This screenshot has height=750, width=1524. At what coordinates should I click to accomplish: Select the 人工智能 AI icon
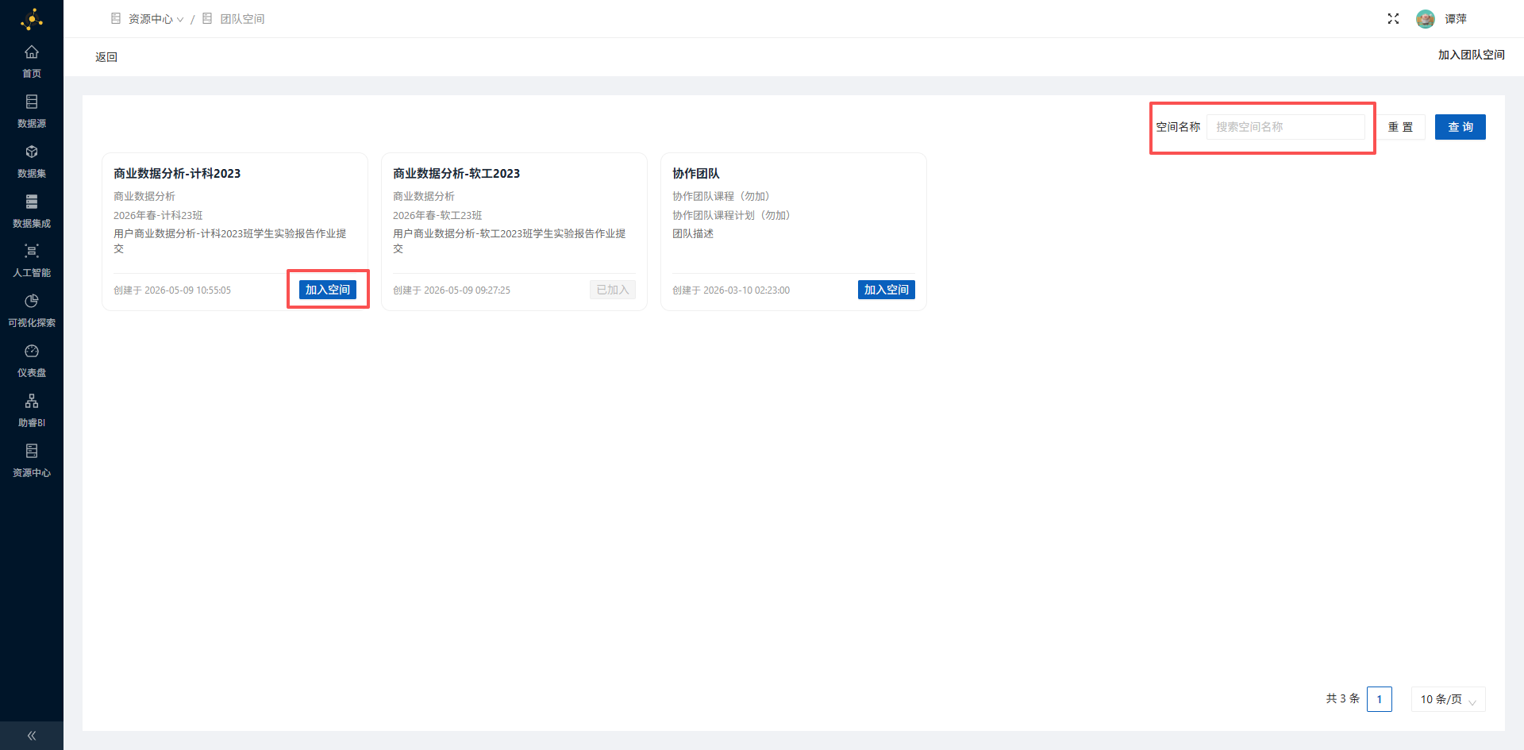coord(32,252)
